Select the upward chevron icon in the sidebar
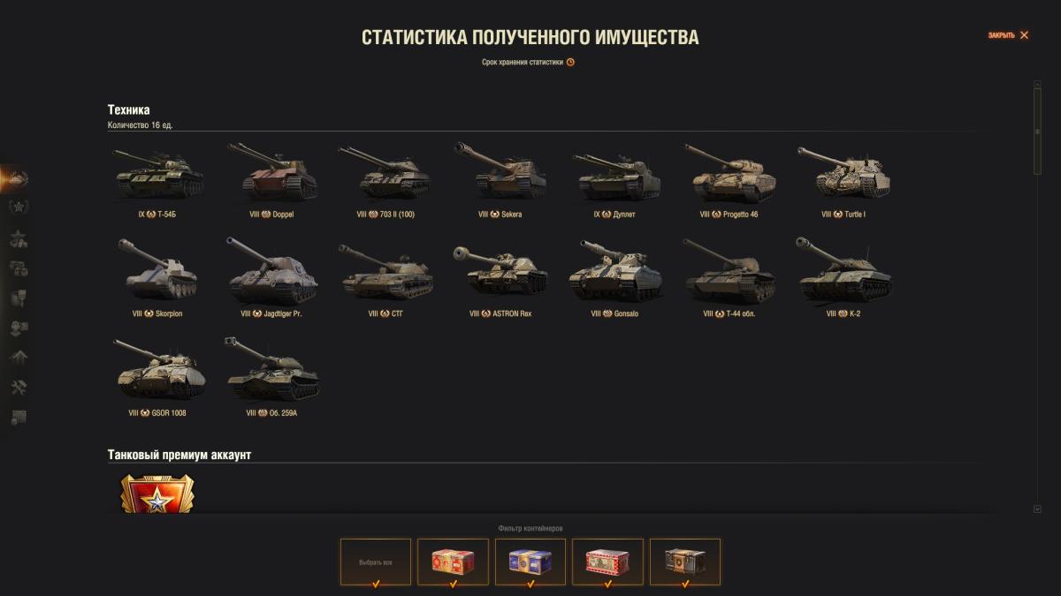Image resolution: width=1061 pixels, height=596 pixels. [x=19, y=358]
